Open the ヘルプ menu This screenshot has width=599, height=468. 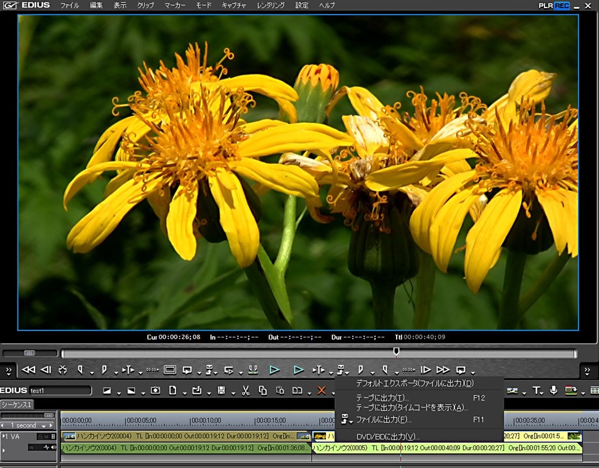tap(326, 5)
